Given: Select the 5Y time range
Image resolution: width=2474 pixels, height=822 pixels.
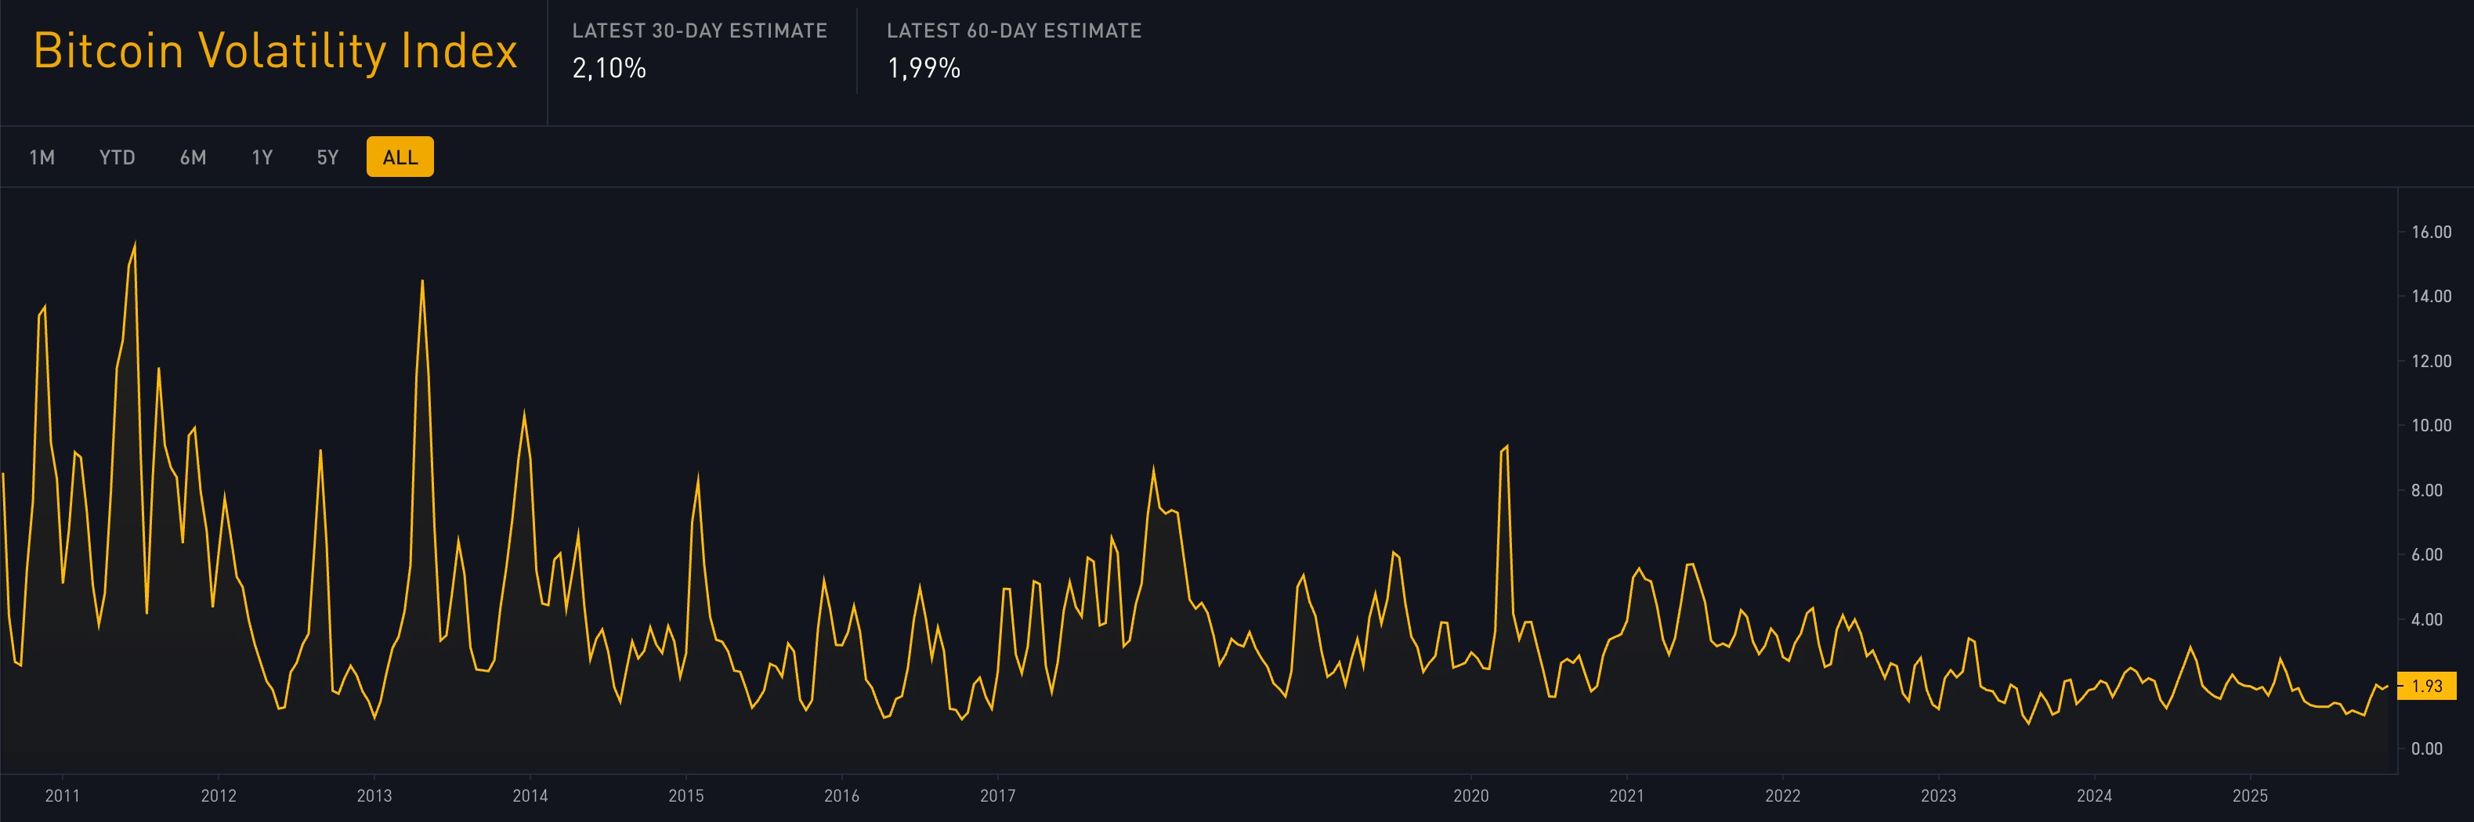Looking at the screenshot, I should (327, 157).
